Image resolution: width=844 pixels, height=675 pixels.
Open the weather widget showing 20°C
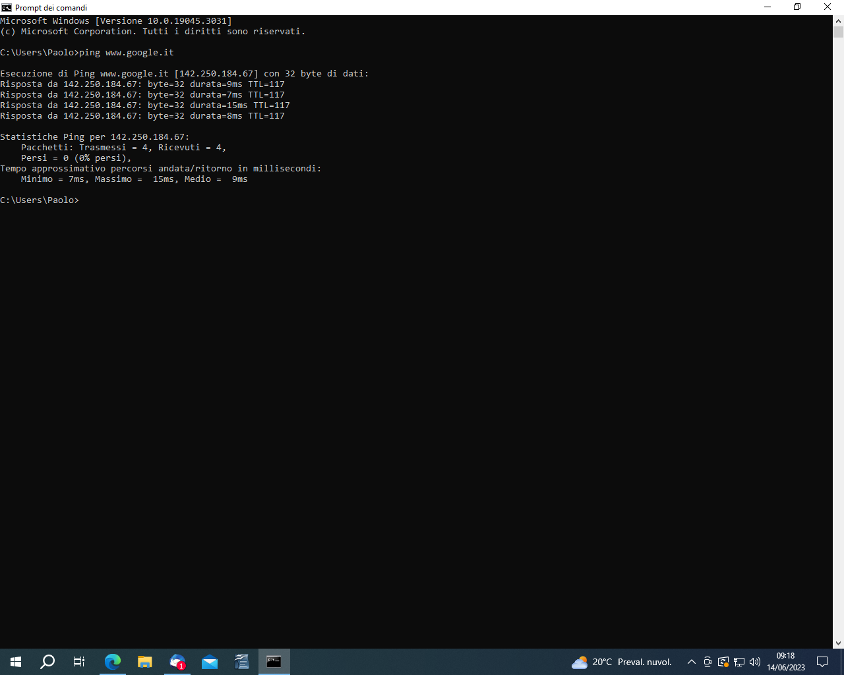622,662
